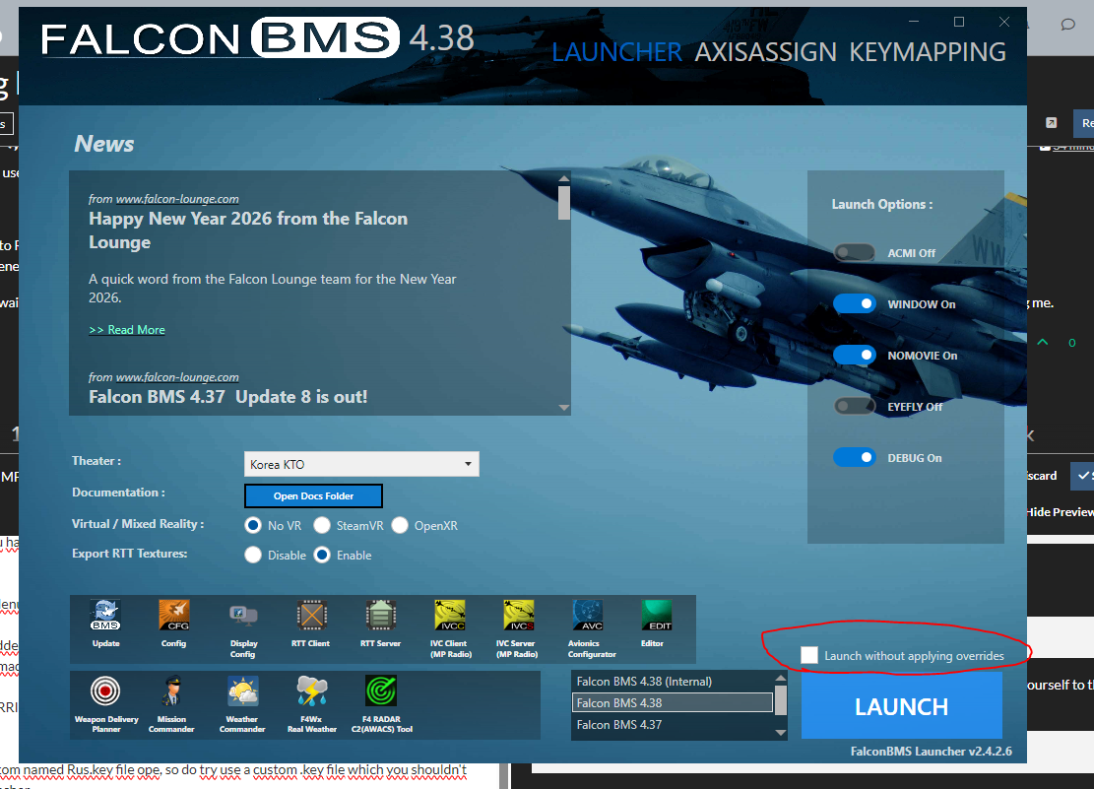This screenshot has height=789, width=1094.
Task: Select Enable for Export RTT Textures
Action: [322, 556]
